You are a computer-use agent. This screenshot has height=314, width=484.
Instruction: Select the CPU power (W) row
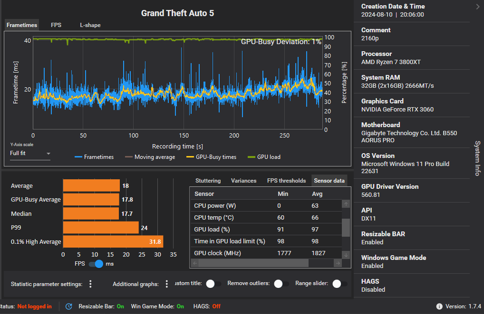pos(266,206)
